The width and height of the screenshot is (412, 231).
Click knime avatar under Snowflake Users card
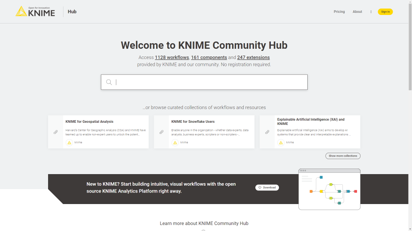[x=175, y=142]
